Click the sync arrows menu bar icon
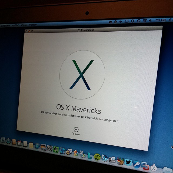Image resolution: width=173 pixels, height=173 pixels. [x=132, y=21]
